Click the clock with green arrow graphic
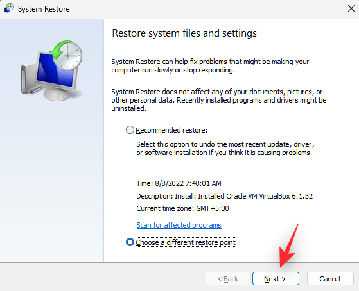The width and height of the screenshot is (359, 291). [x=67, y=55]
